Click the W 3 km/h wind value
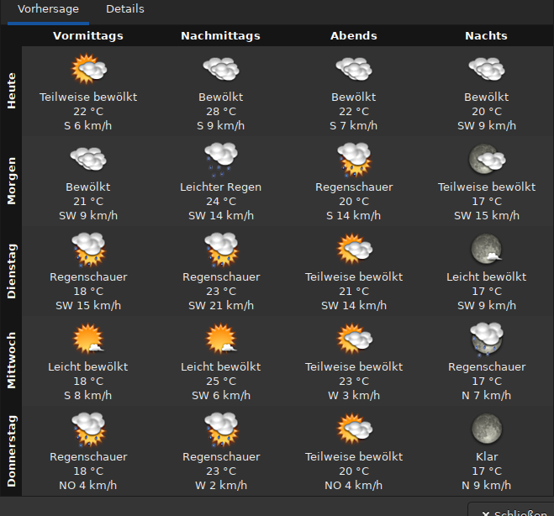 (354, 396)
